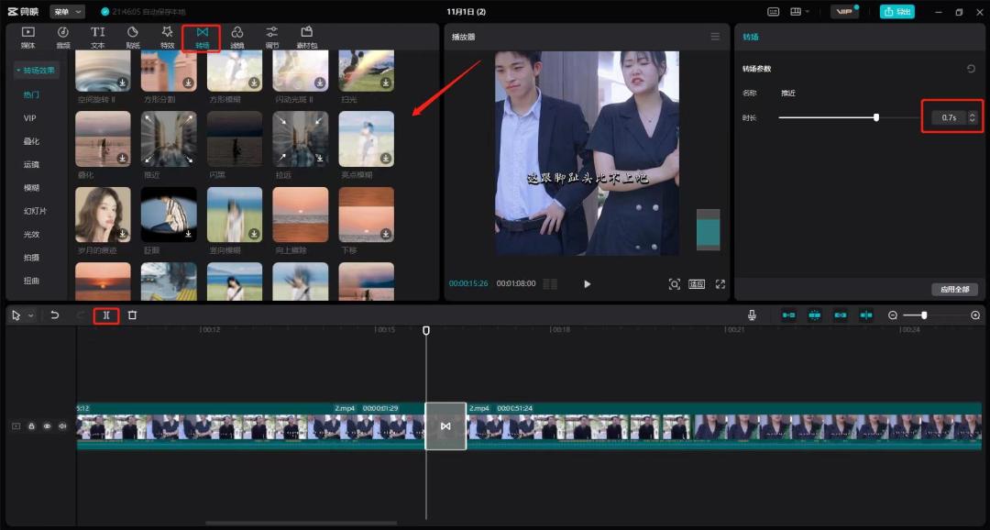The image size is (990, 530).
Task: Reset the 转场参数 transition parameters
Action: (971, 68)
